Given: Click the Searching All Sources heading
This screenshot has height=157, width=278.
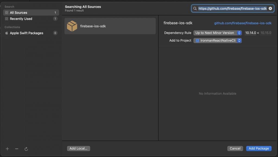Looking at the screenshot, I should (83, 7).
